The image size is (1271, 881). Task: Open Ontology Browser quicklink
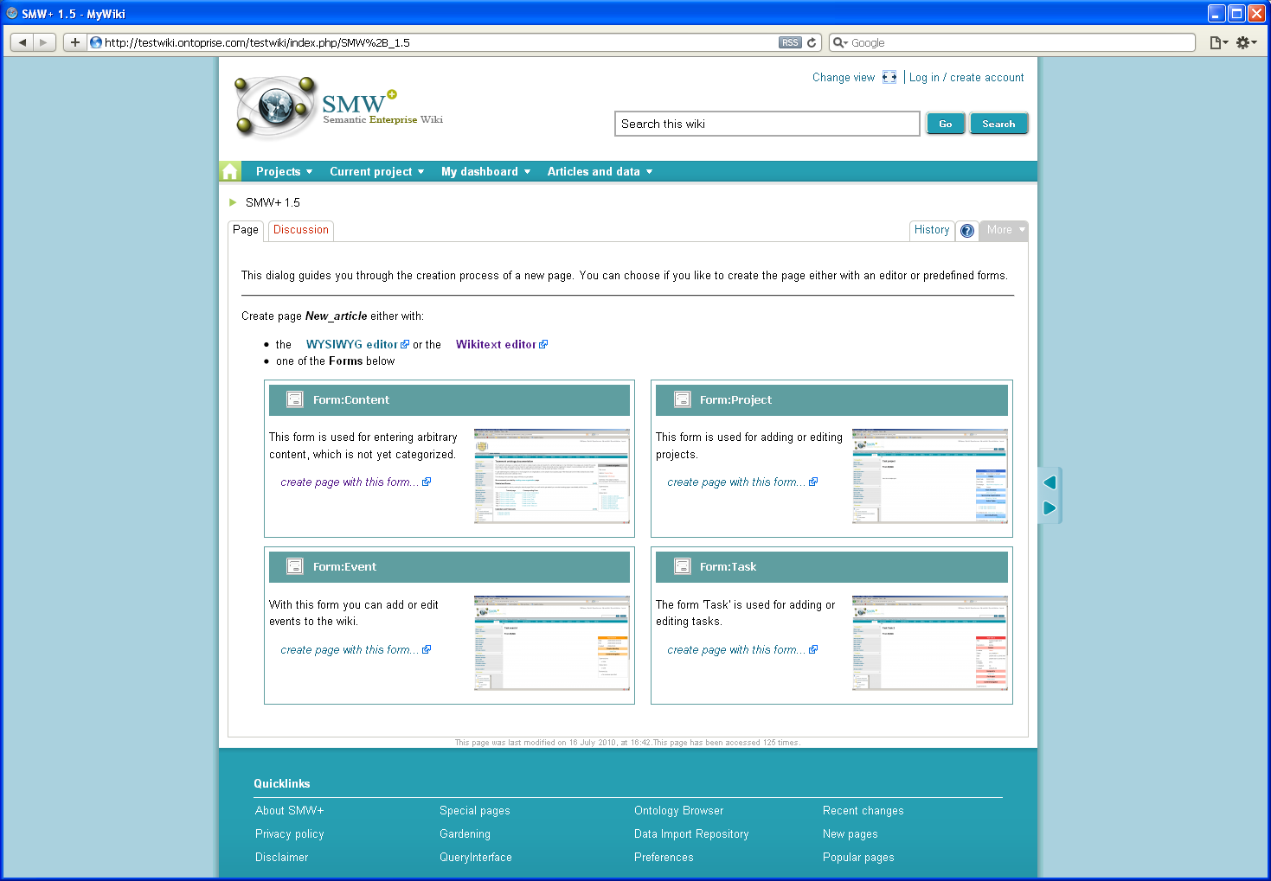pyautogui.click(x=678, y=811)
